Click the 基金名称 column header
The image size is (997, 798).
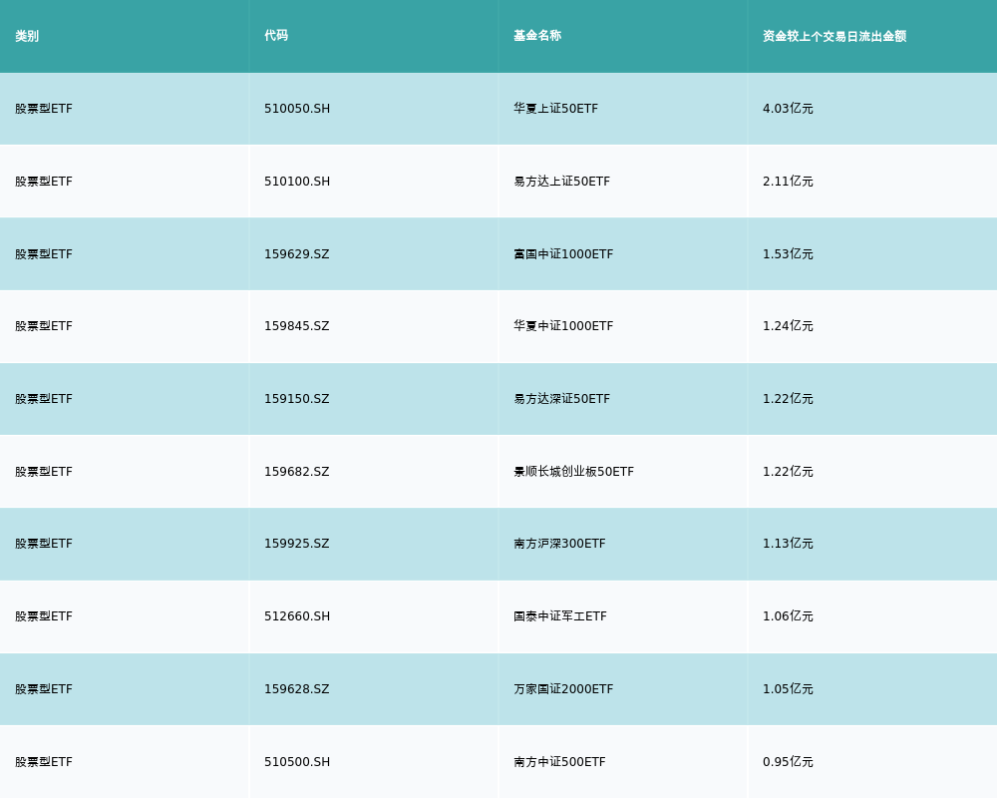coord(537,36)
